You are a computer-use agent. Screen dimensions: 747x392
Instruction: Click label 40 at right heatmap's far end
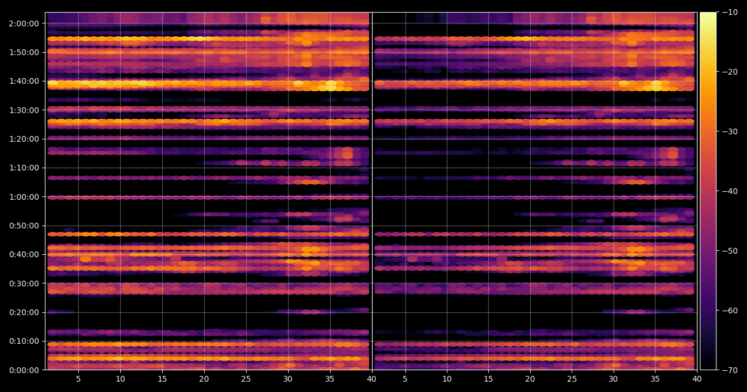(x=697, y=379)
